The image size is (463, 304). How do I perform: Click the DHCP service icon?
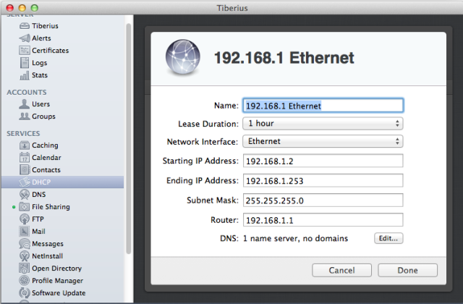pos(24,182)
